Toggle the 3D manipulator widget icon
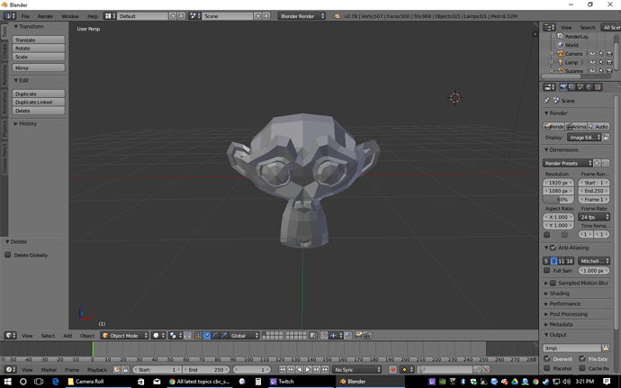 tap(198, 335)
